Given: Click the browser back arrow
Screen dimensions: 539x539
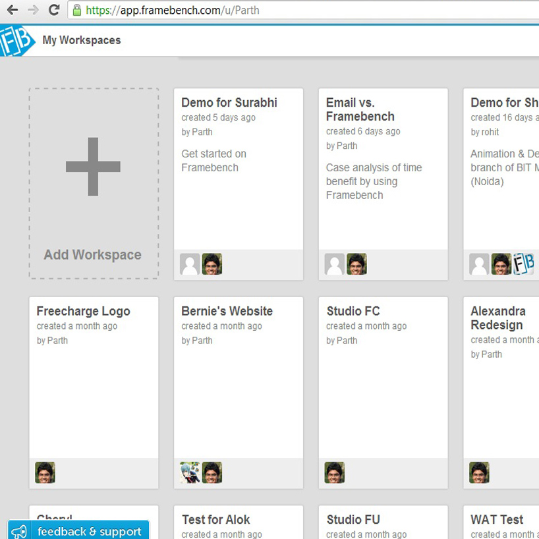Looking at the screenshot, I should pos(11,10).
